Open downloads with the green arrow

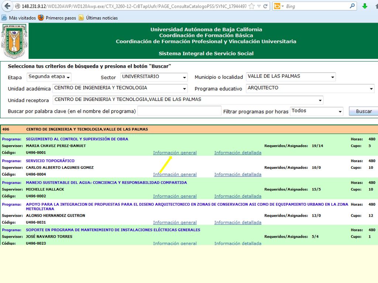[365, 6]
